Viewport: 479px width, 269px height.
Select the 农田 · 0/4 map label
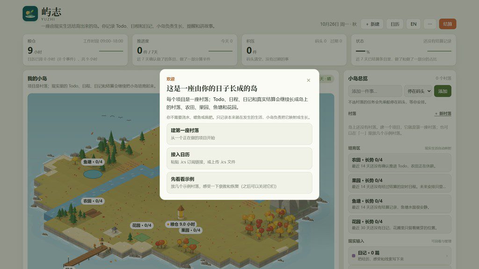[93, 201]
